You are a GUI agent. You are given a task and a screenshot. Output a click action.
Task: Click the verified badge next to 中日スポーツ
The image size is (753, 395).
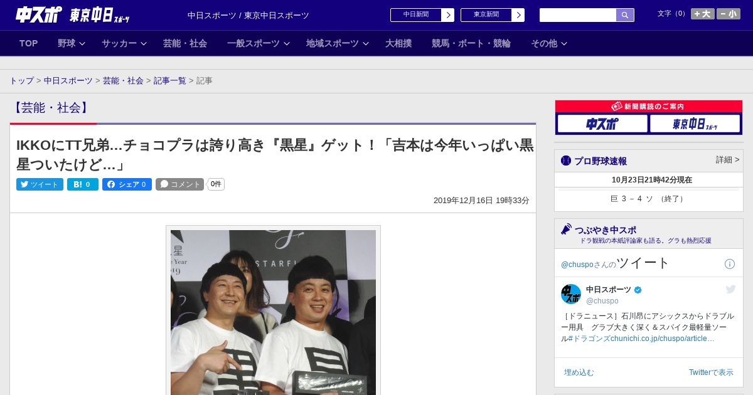pos(638,290)
